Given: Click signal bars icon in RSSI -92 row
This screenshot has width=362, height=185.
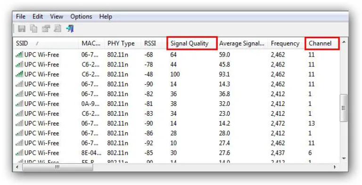Looking at the screenshot, I should 19,143.
